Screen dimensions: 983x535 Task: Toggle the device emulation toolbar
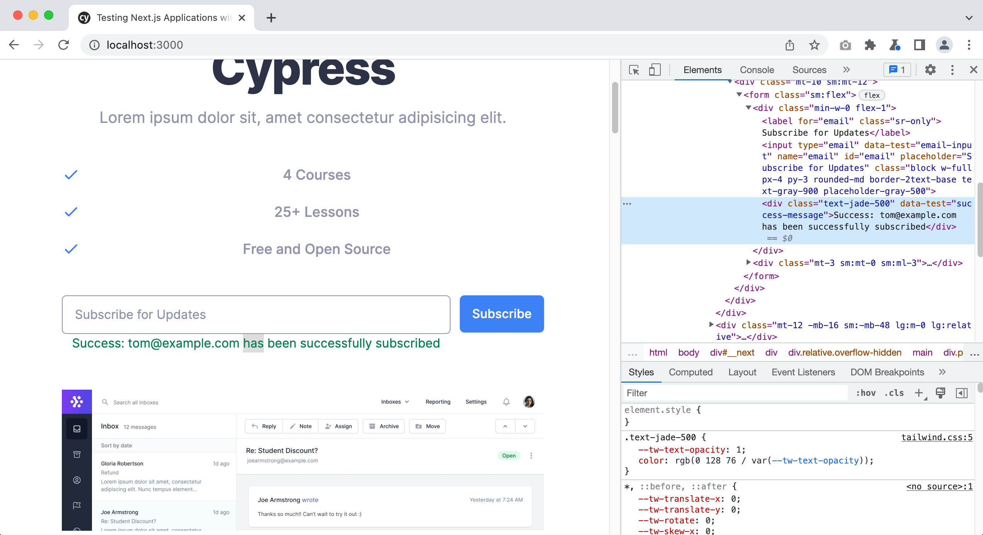655,70
